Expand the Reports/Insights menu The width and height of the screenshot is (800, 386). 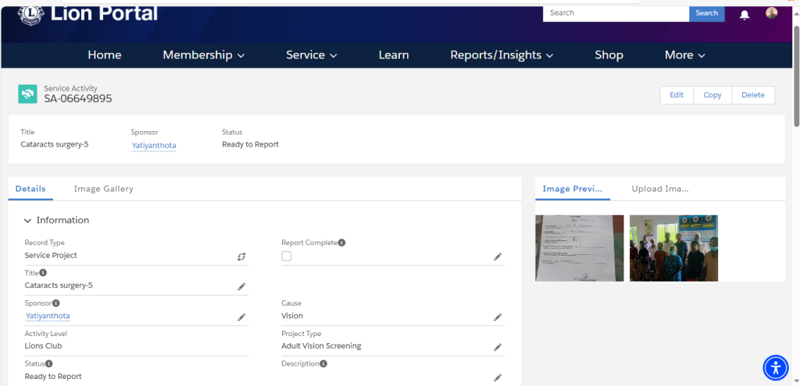502,55
